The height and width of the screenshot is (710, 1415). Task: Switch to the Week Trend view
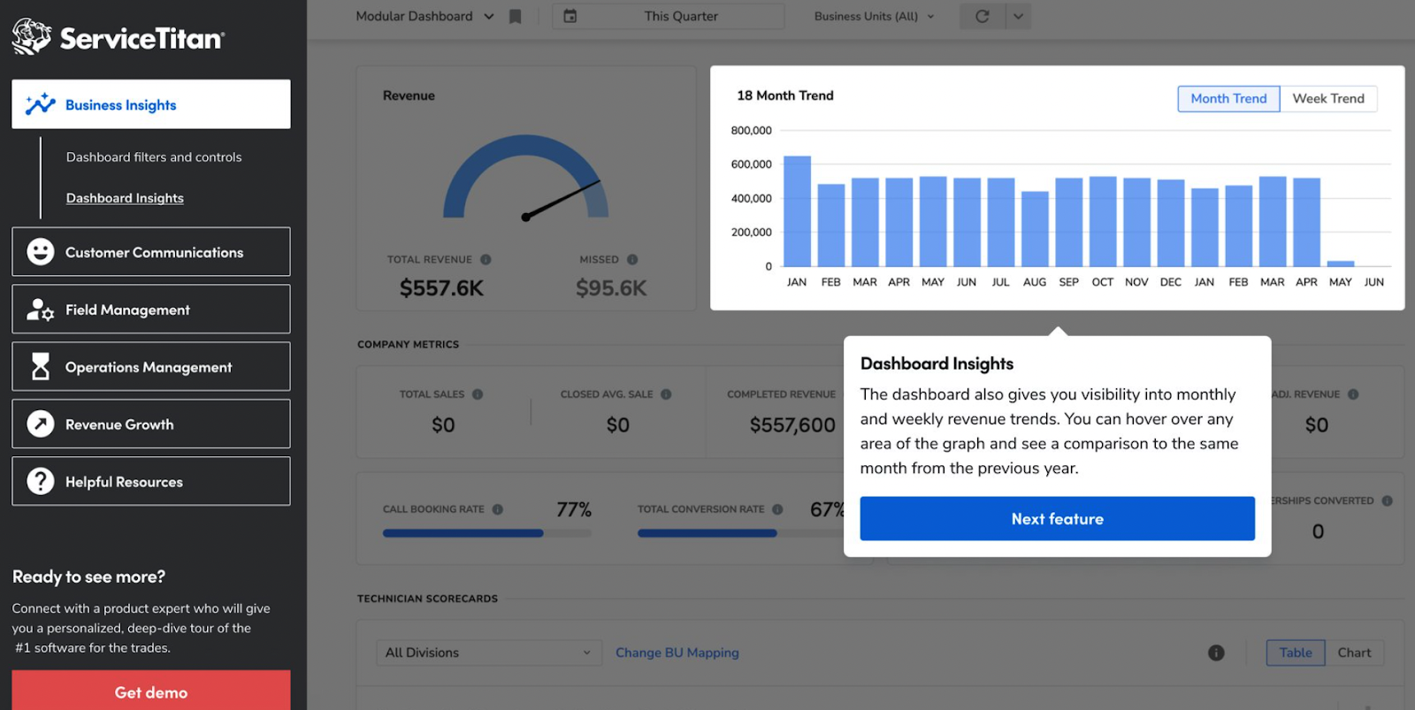coord(1328,98)
